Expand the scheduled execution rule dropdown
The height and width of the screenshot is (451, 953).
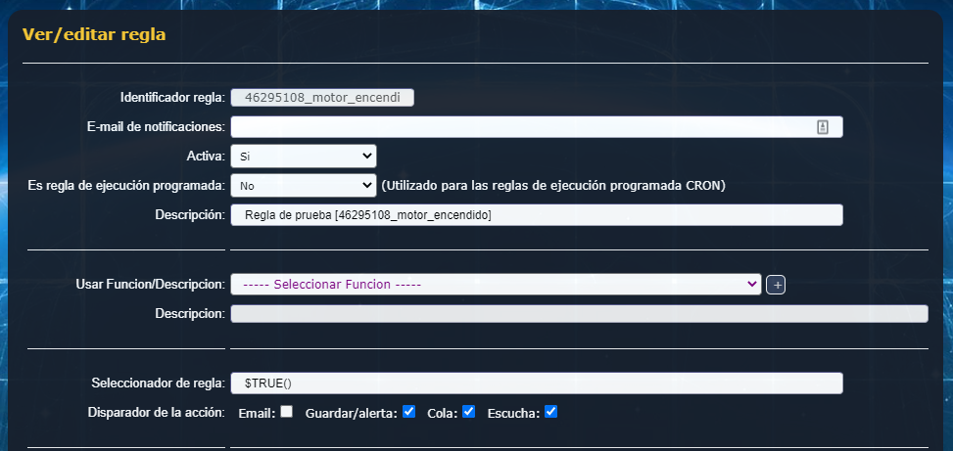[x=303, y=185]
